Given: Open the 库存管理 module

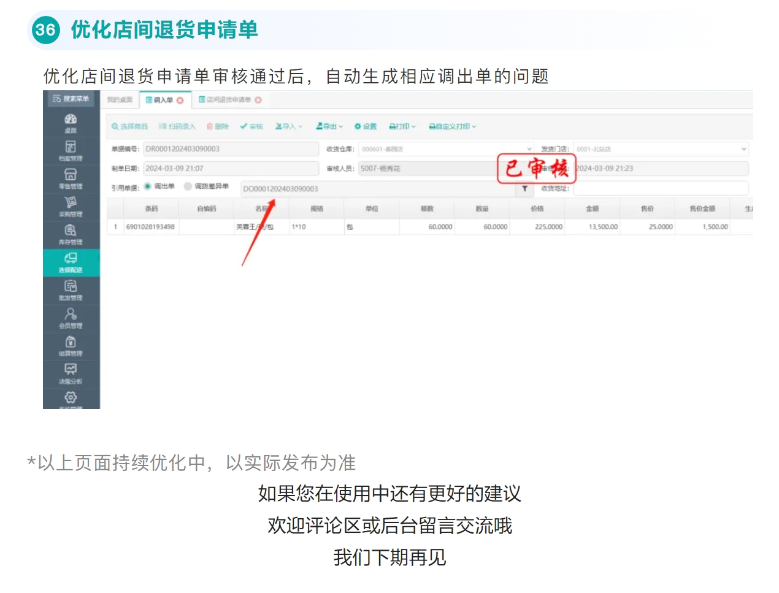Looking at the screenshot, I should tap(71, 235).
